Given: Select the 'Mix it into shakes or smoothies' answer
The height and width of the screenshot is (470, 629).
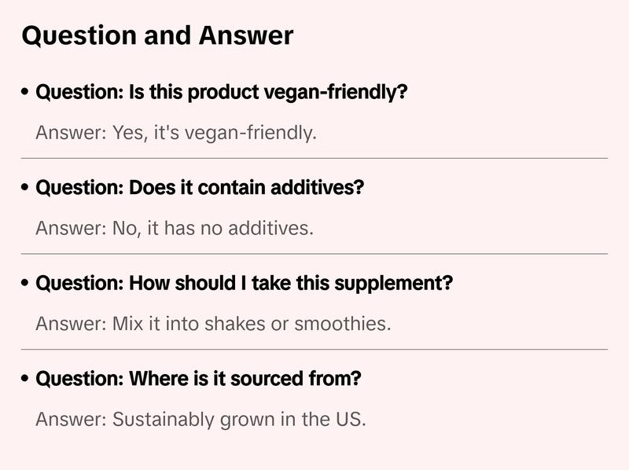Looking at the screenshot, I should click(212, 324).
